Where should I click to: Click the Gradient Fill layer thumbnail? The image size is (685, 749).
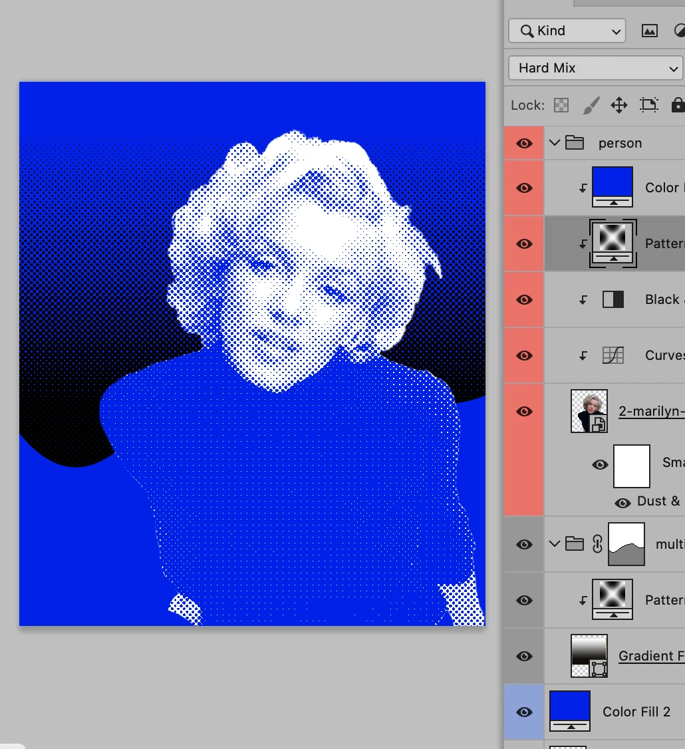tap(589, 656)
